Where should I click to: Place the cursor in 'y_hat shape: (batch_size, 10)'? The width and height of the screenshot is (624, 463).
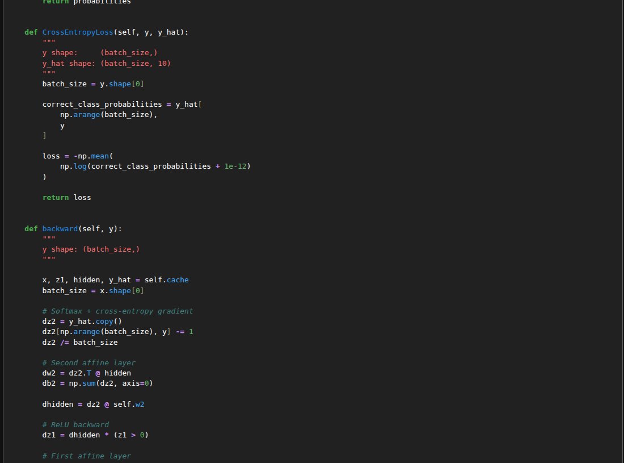(x=106, y=64)
